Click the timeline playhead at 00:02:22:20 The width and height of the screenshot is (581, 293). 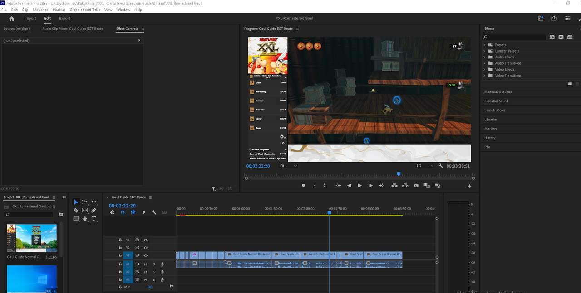[330, 212]
